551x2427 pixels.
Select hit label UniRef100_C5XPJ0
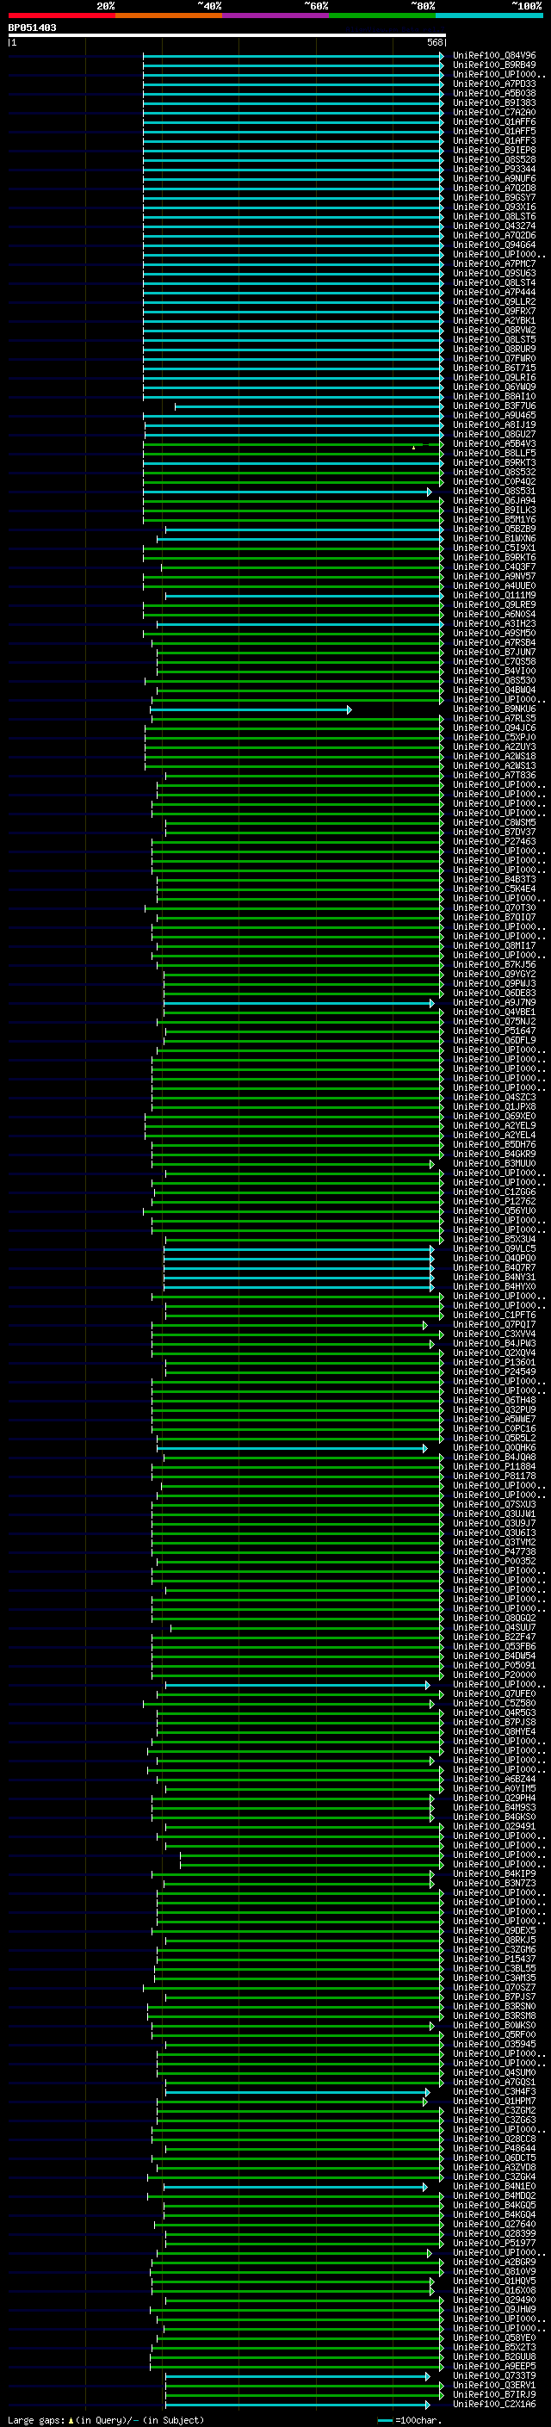(x=494, y=738)
